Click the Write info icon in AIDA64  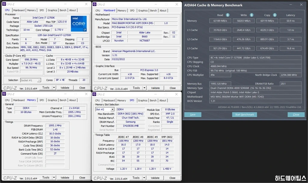pos(251,15)
